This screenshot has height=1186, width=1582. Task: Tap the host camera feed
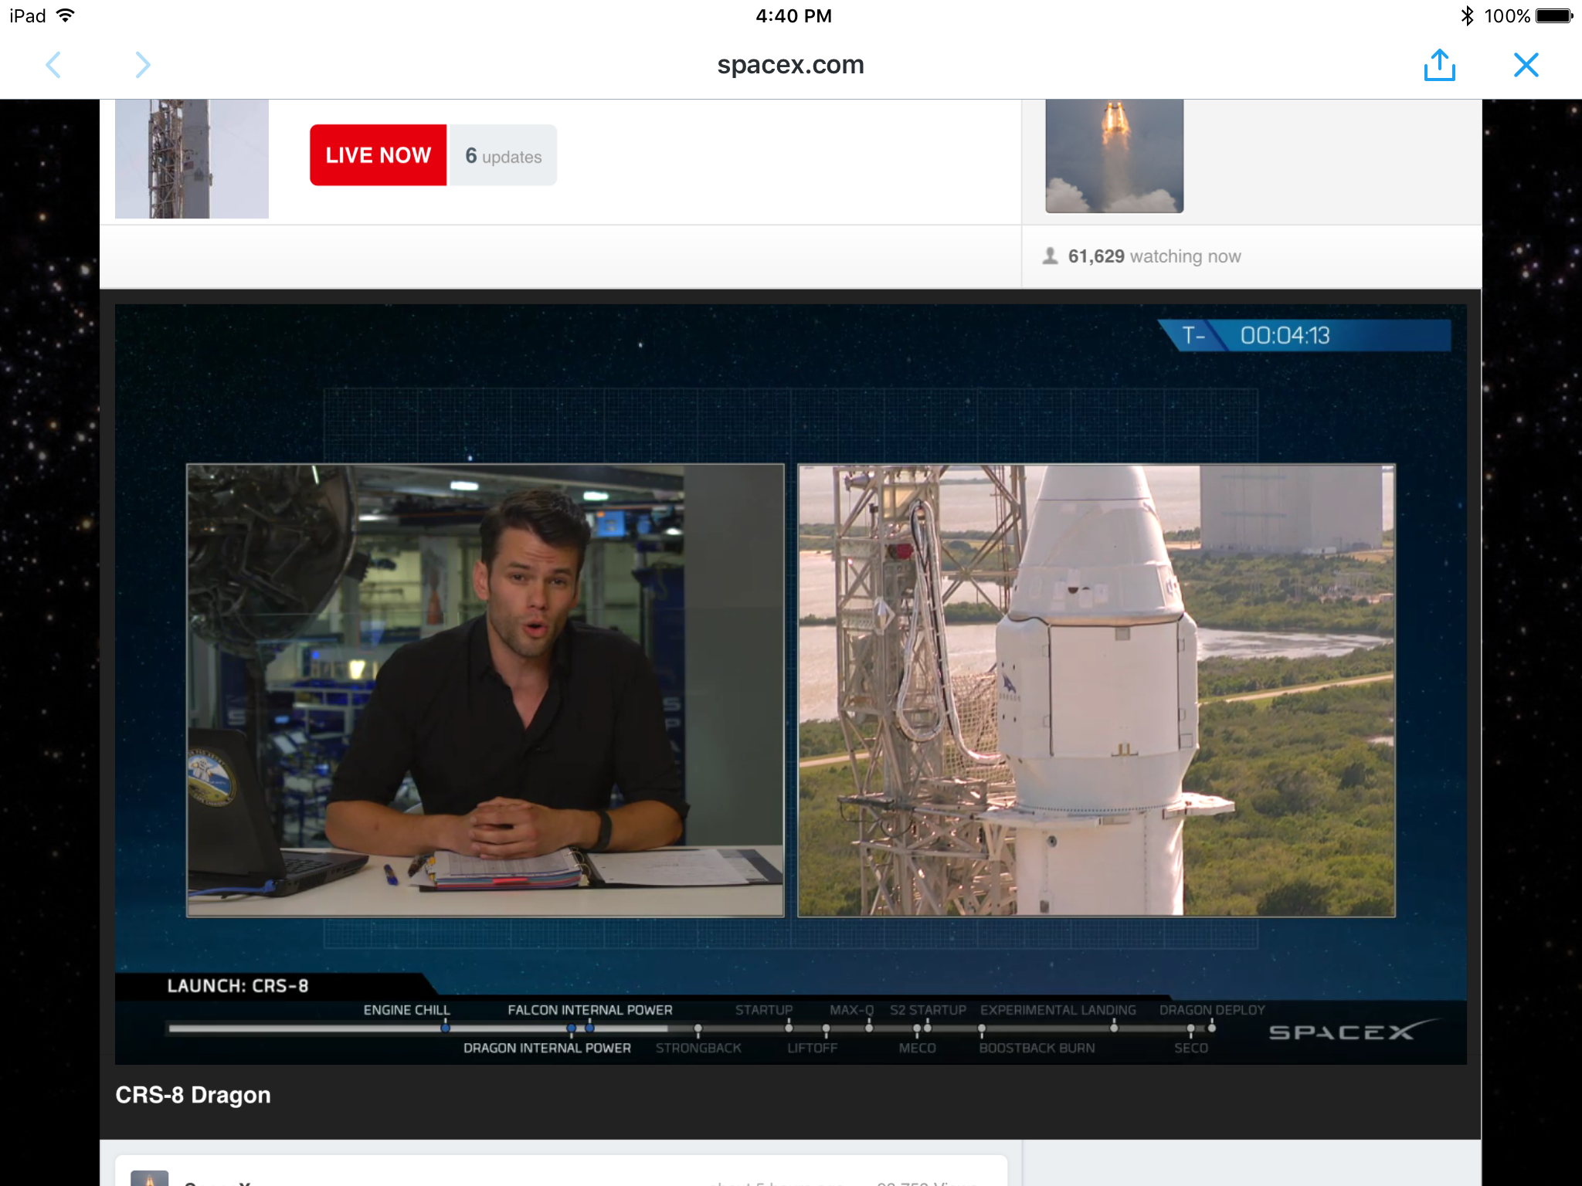click(x=485, y=690)
